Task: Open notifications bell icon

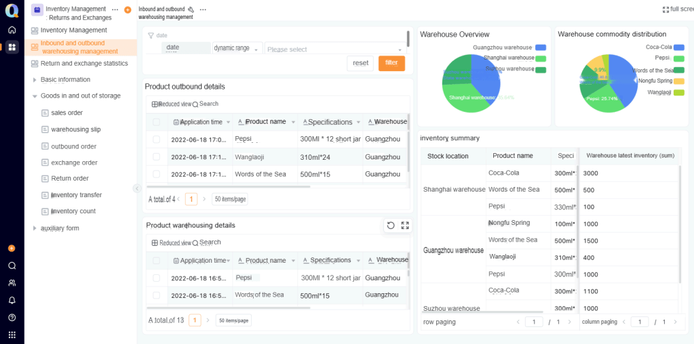Action: pyautogui.click(x=12, y=300)
